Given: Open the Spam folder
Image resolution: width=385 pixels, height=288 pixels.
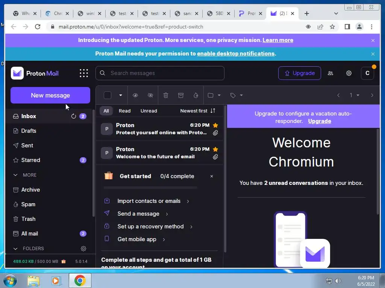Looking at the screenshot, I should [x=50, y=204].
